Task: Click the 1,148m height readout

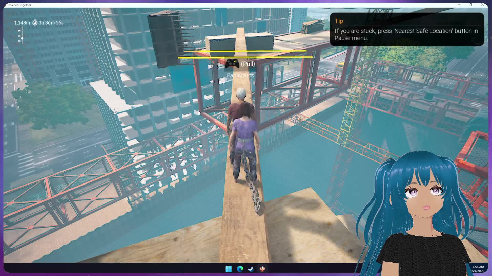Action: (x=22, y=23)
